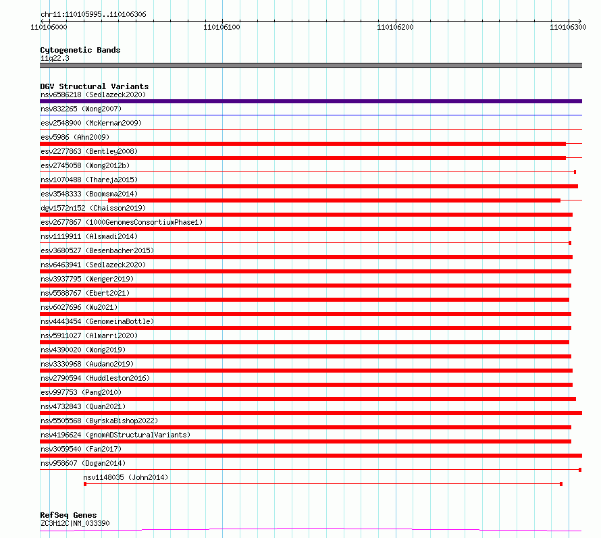Click the end marker of nsv1119911 line

(x=570, y=243)
